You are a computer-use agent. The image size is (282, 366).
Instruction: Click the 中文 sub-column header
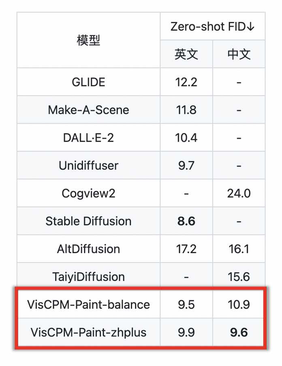(x=239, y=54)
